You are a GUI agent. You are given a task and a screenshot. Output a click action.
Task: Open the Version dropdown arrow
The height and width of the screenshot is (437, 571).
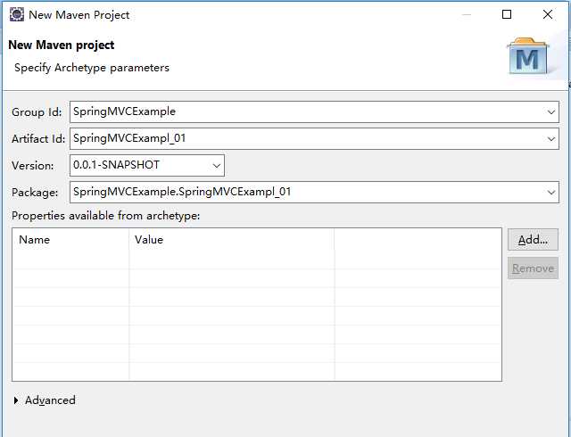[217, 166]
